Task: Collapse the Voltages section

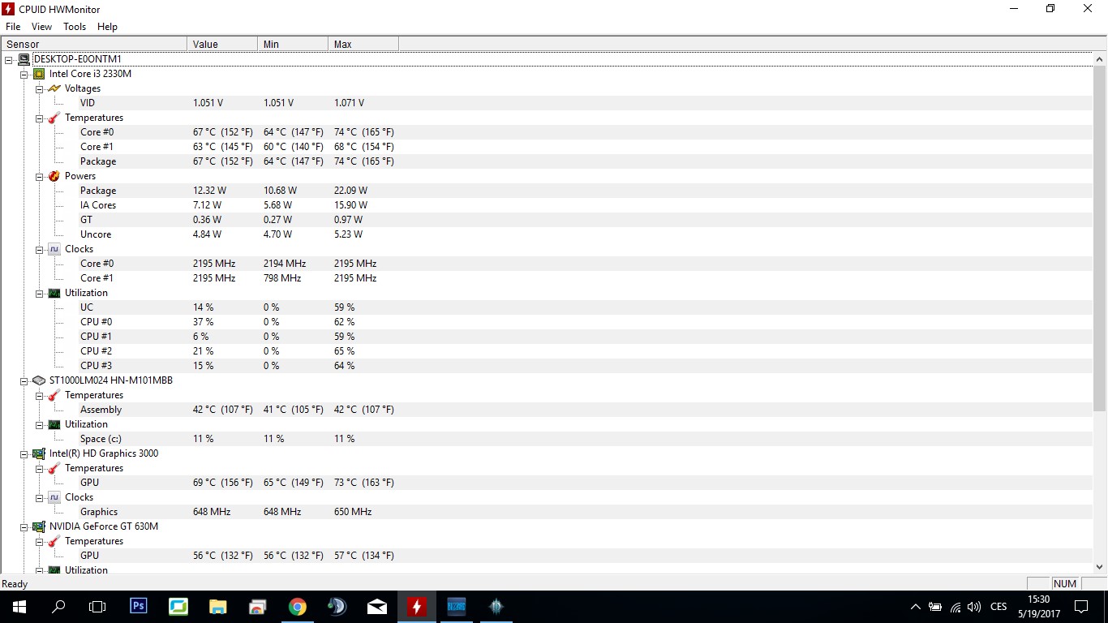Action: coord(39,88)
